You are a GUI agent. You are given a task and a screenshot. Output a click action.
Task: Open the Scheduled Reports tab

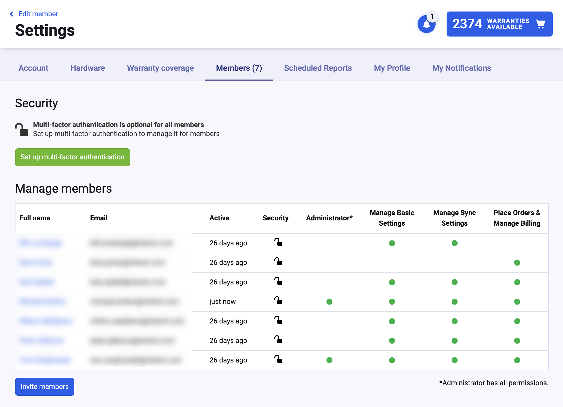pyautogui.click(x=318, y=68)
